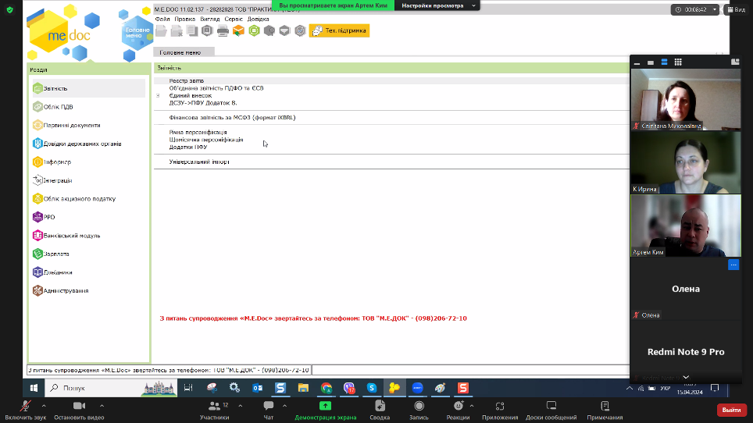
Task: Open the Облік ПДВ section
Action: pos(53,106)
